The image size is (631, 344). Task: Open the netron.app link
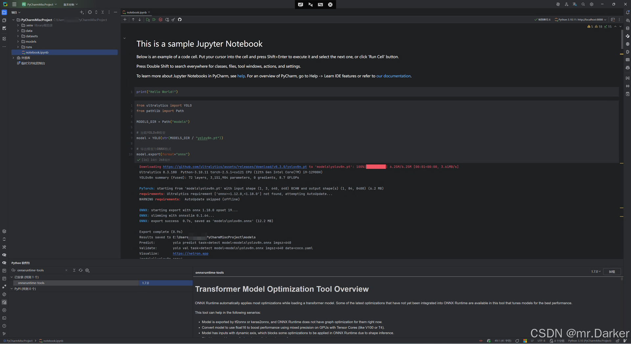[x=191, y=254]
